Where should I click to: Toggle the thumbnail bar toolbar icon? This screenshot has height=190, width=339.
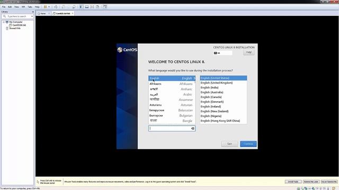(x=87, y=7)
